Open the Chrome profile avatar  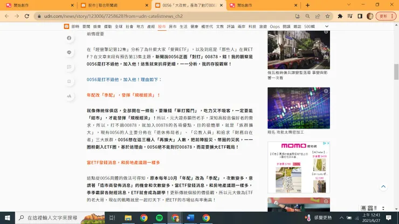(370, 16)
